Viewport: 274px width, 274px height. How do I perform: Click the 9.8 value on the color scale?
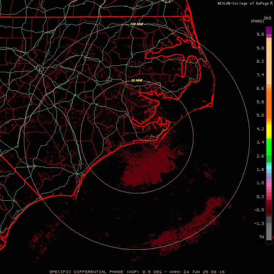[260, 34]
